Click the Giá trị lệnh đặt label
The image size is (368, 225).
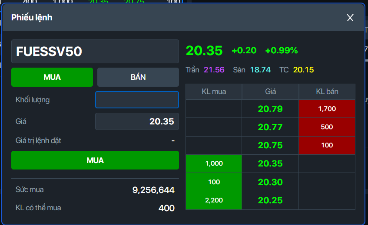pyautogui.click(x=38, y=140)
